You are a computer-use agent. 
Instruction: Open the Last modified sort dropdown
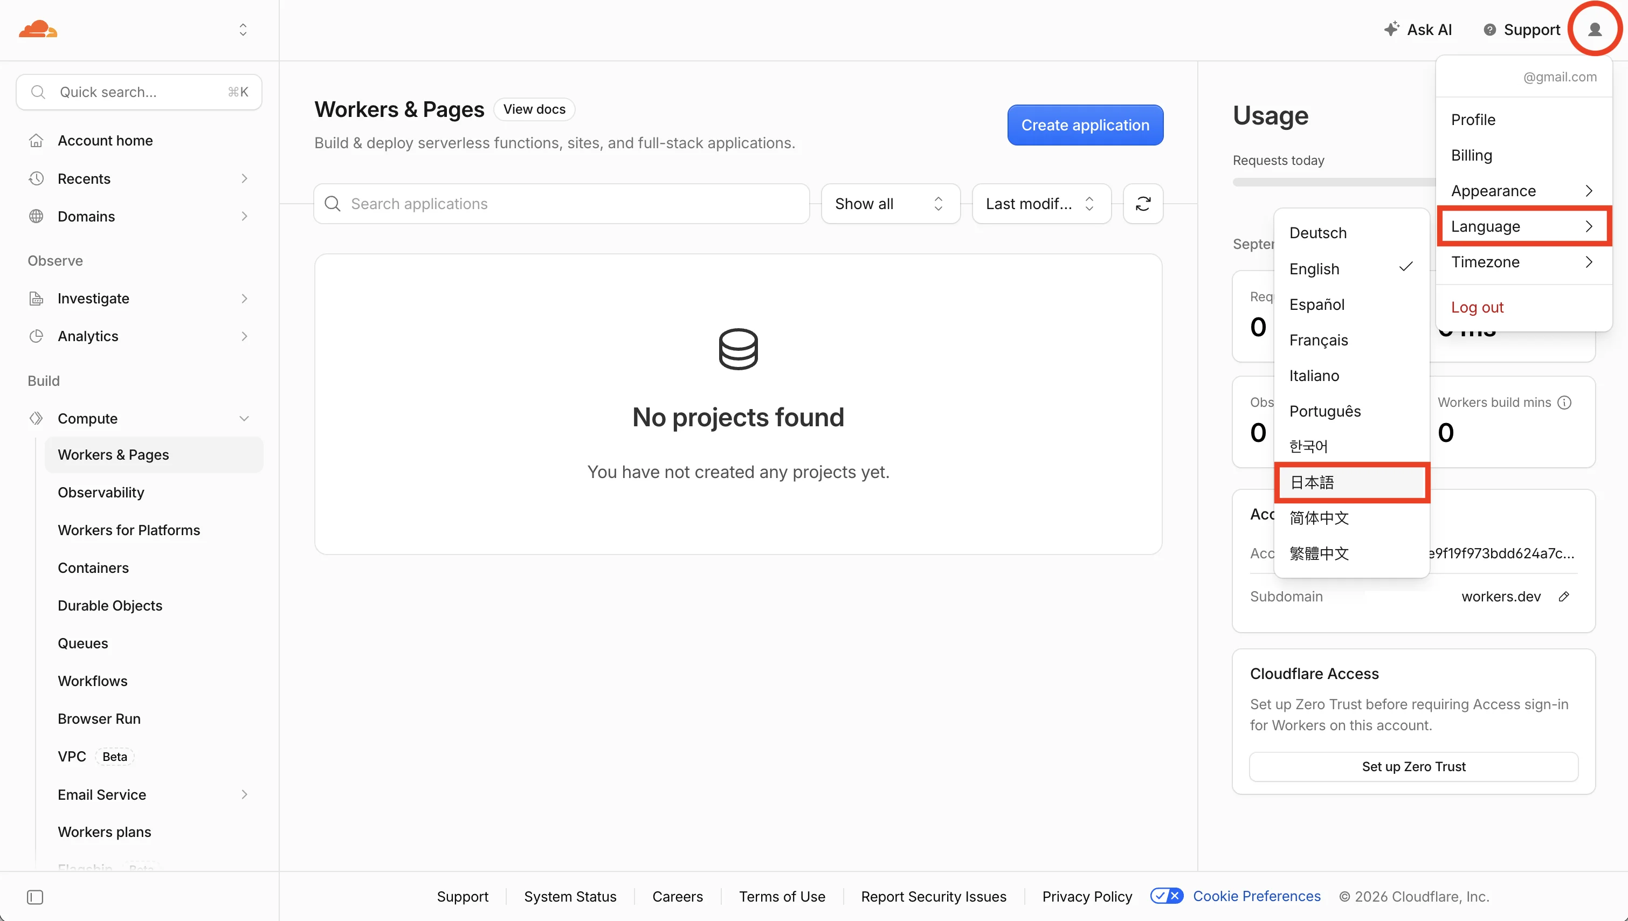point(1041,204)
